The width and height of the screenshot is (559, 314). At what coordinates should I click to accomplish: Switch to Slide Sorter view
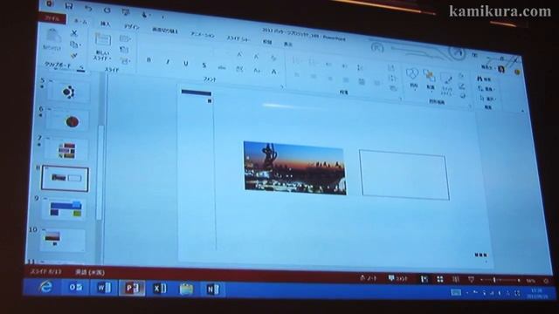pyautogui.click(x=440, y=280)
